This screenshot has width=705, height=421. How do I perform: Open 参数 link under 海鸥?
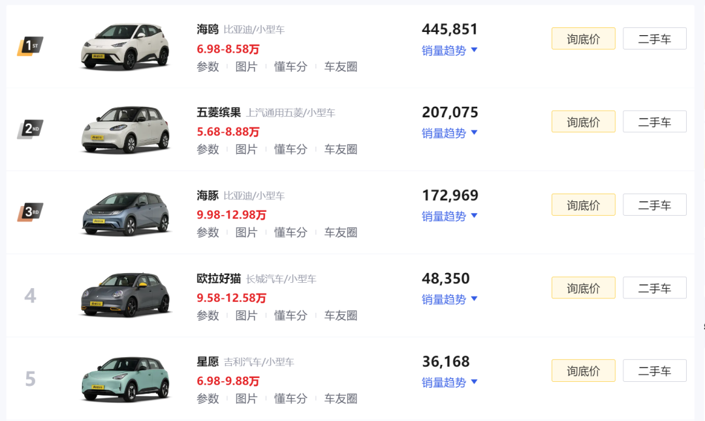tap(208, 67)
